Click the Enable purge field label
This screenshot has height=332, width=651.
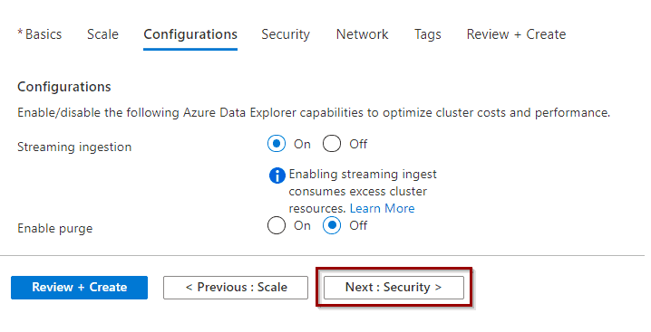54,228
